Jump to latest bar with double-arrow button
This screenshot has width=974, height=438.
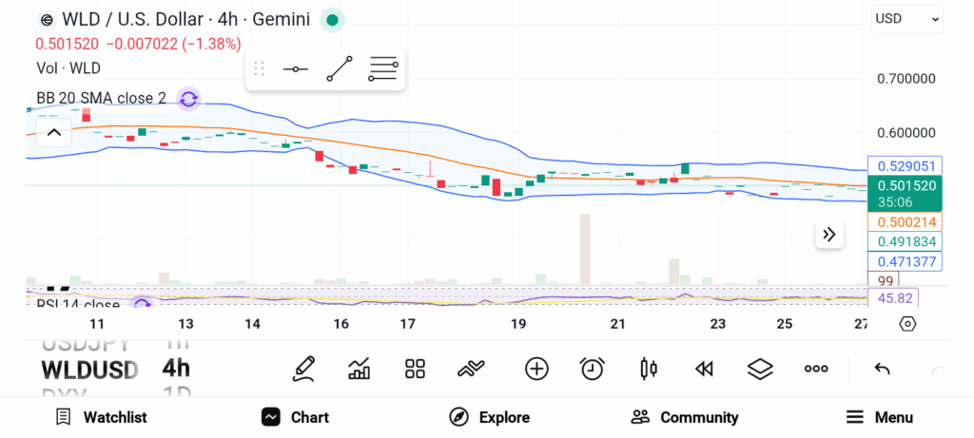click(828, 235)
